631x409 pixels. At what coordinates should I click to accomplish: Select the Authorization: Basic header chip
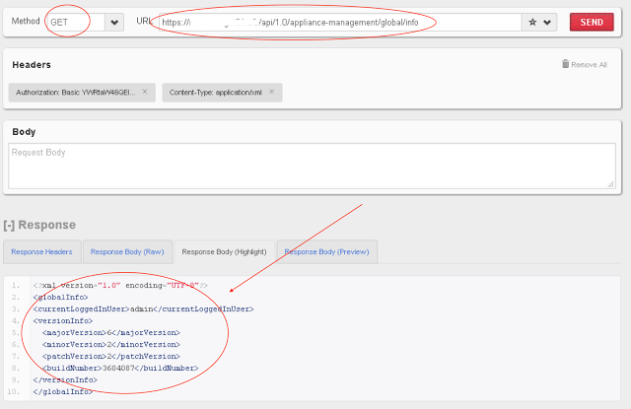[74, 92]
